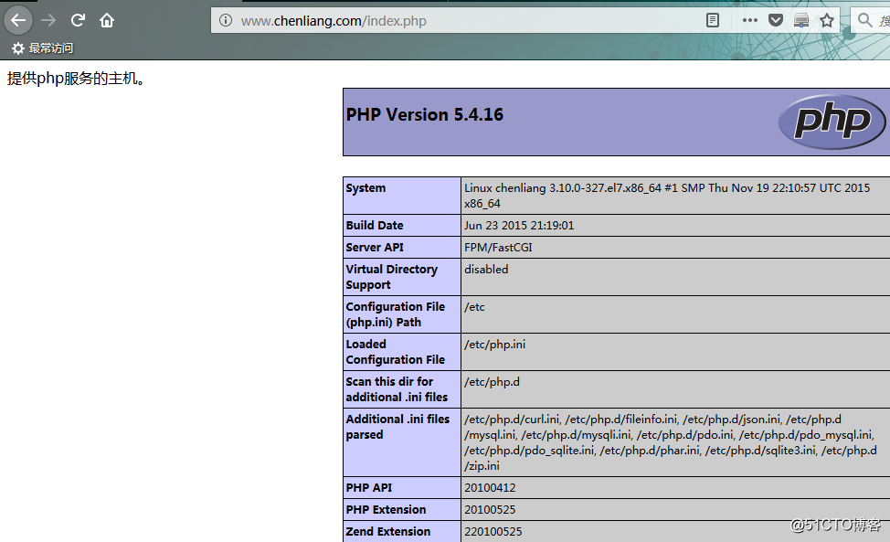890x542 pixels.
Task: Reload the current page
Action: coord(78,20)
